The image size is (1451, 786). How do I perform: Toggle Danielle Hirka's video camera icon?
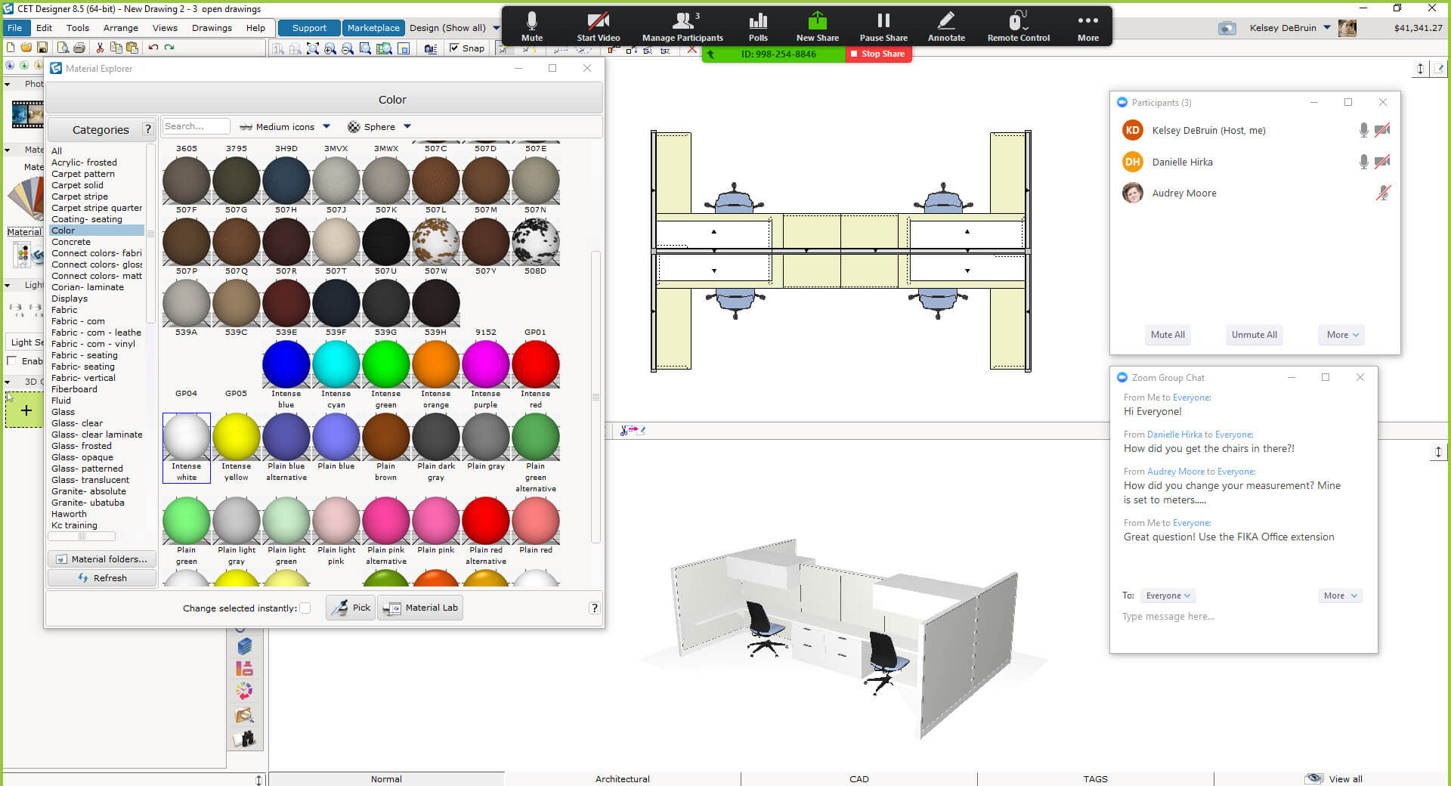coord(1382,162)
